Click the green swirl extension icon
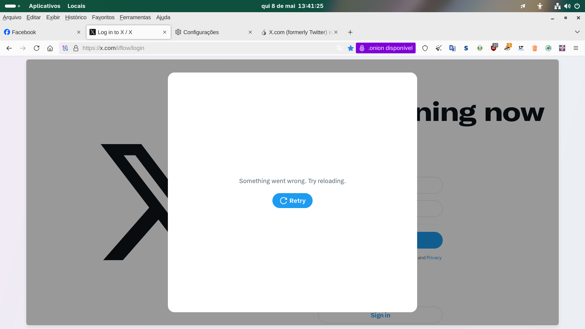 [x=548, y=48]
